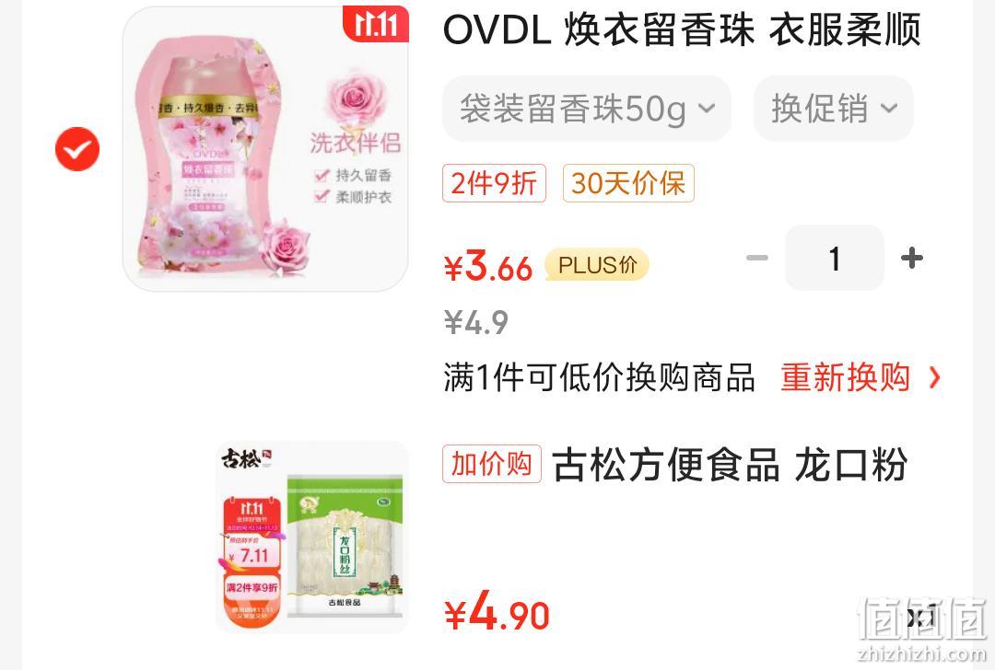Tap the red chevron after 重新换购
The height and width of the screenshot is (670, 995).
[x=934, y=377]
